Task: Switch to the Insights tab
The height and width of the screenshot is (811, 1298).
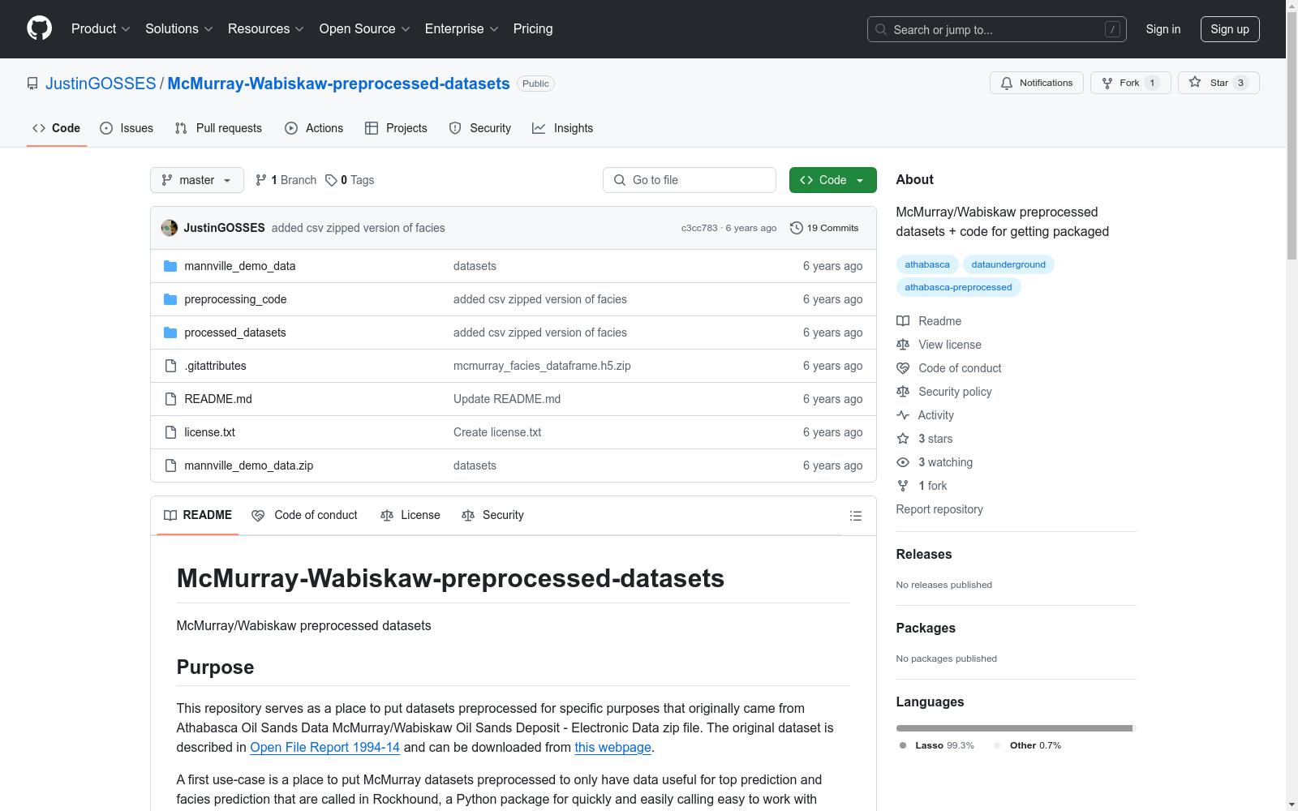Action: (x=563, y=128)
